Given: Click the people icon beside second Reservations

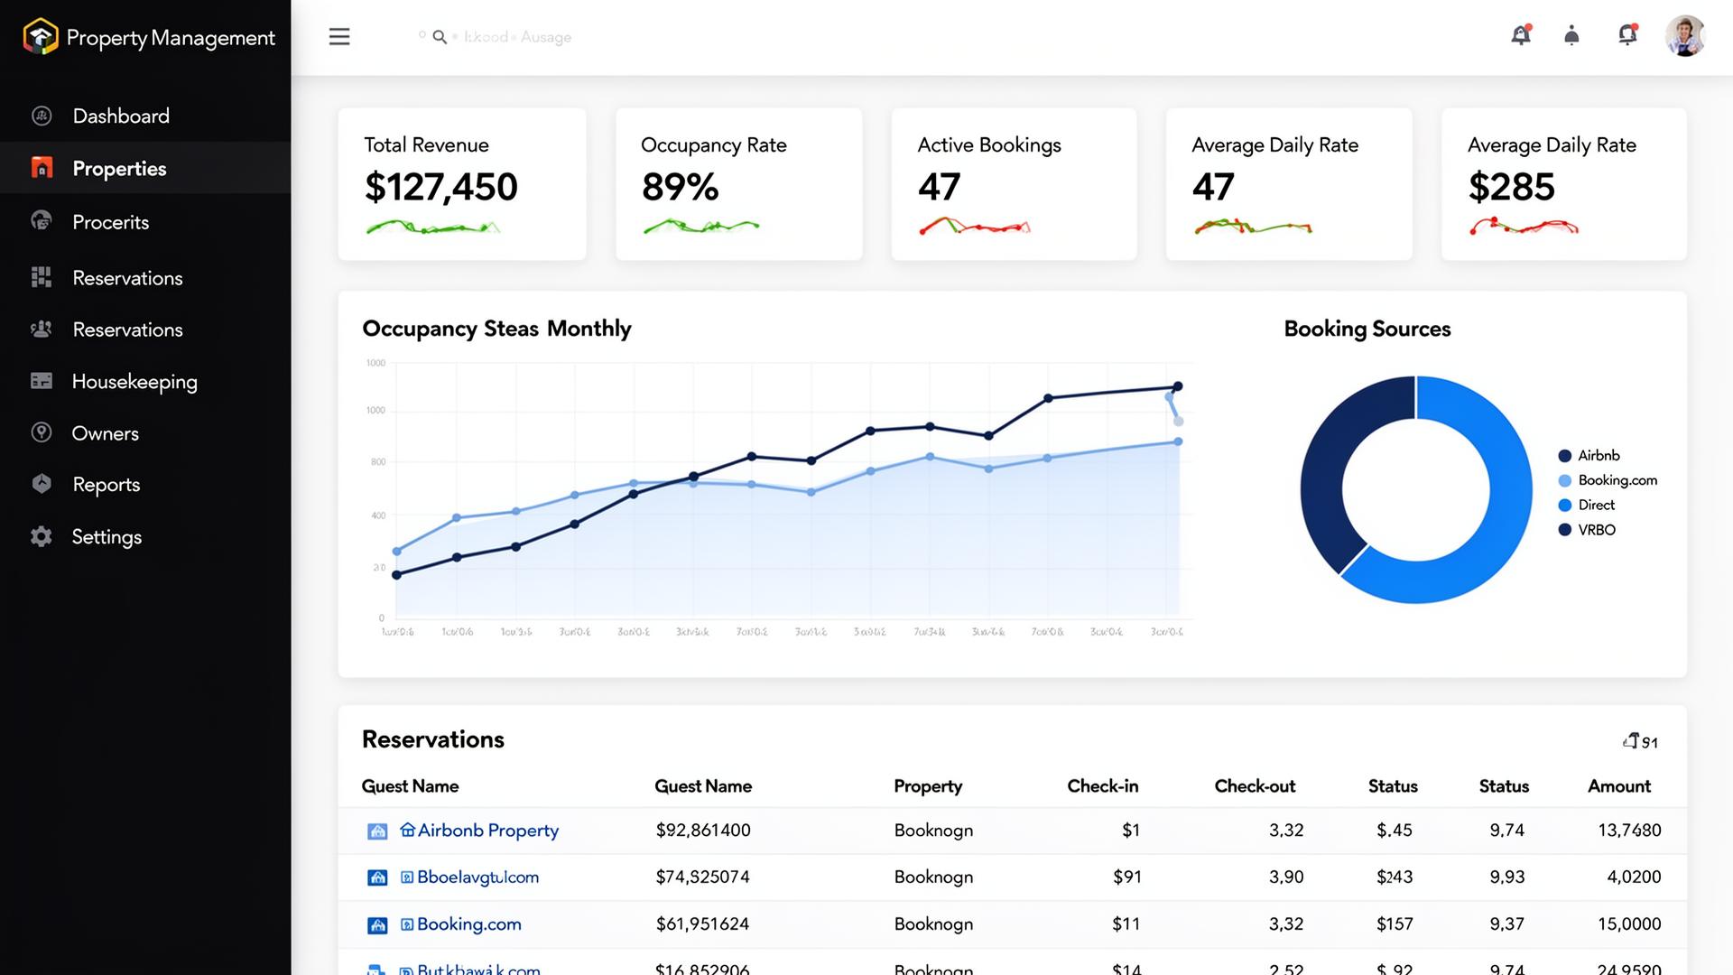Looking at the screenshot, I should click(x=42, y=329).
